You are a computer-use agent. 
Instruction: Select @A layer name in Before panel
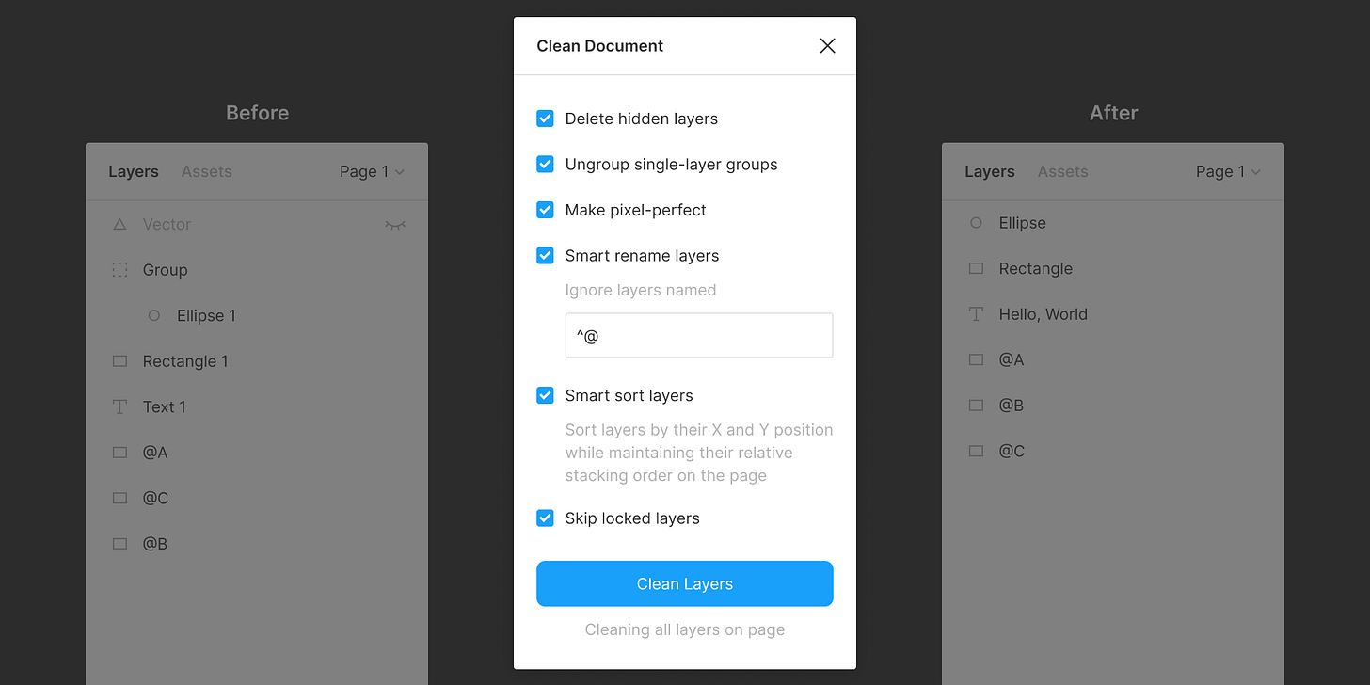(x=155, y=453)
